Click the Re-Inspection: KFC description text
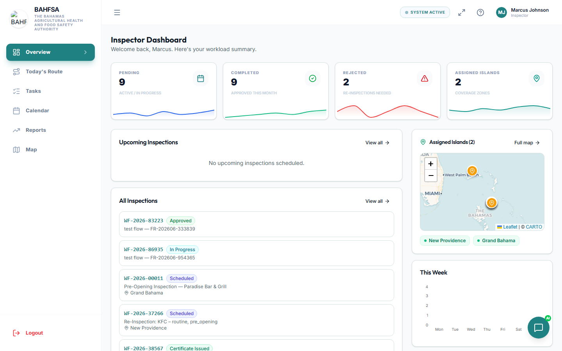 tap(171, 322)
